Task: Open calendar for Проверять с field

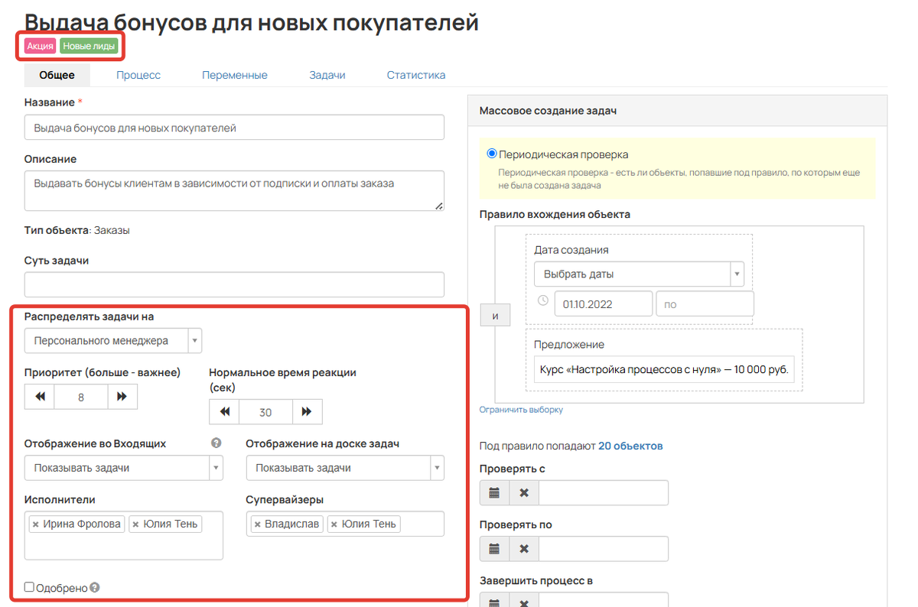Action: coord(494,493)
